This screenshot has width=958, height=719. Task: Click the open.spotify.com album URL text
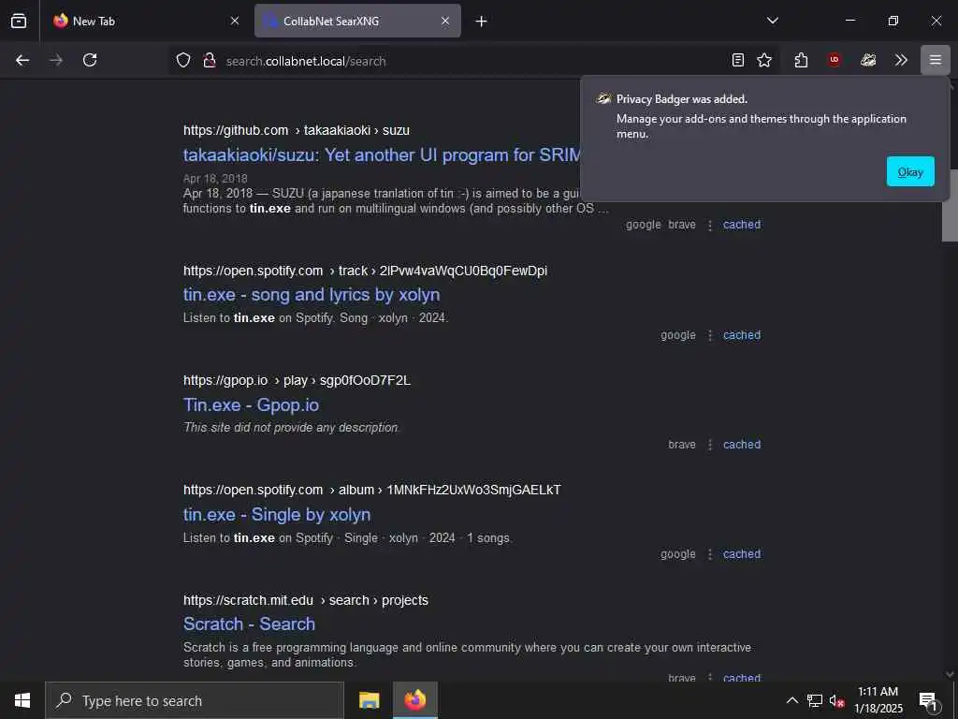(x=372, y=490)
